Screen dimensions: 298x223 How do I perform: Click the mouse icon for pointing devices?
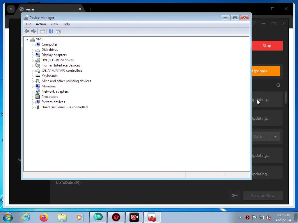point(38,81)
